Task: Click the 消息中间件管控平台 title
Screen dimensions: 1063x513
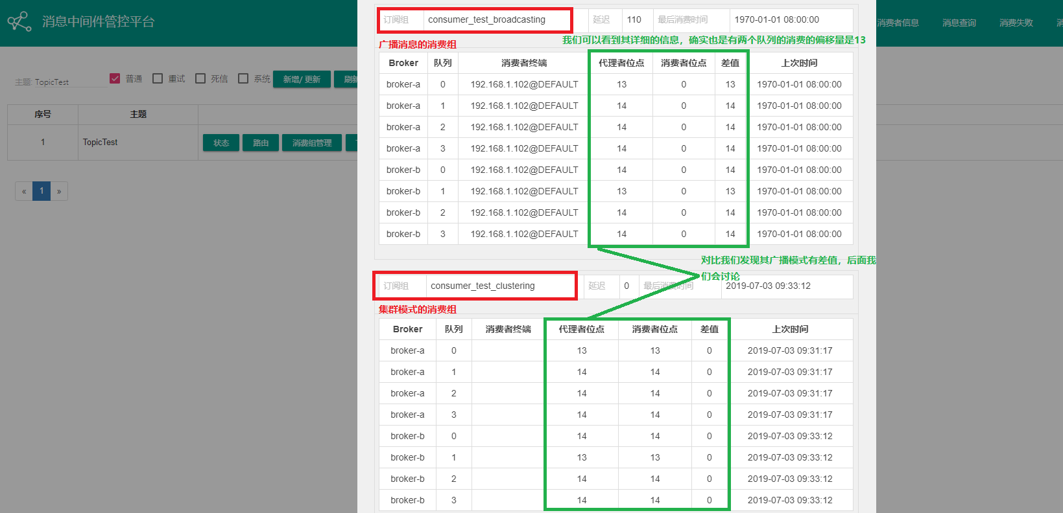Action: pyautogui.click(x=99, y=21)
